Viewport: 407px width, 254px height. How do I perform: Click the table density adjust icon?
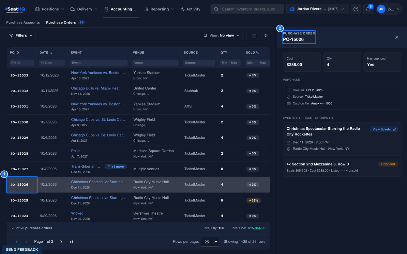coord(265,35)
